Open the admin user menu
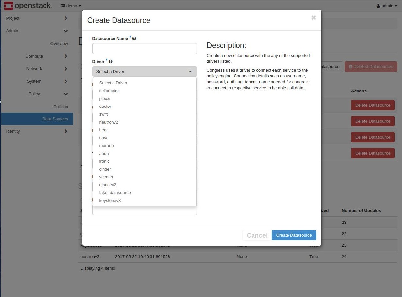The height and width of the screenshot is (297, 402). click(387, 6)
